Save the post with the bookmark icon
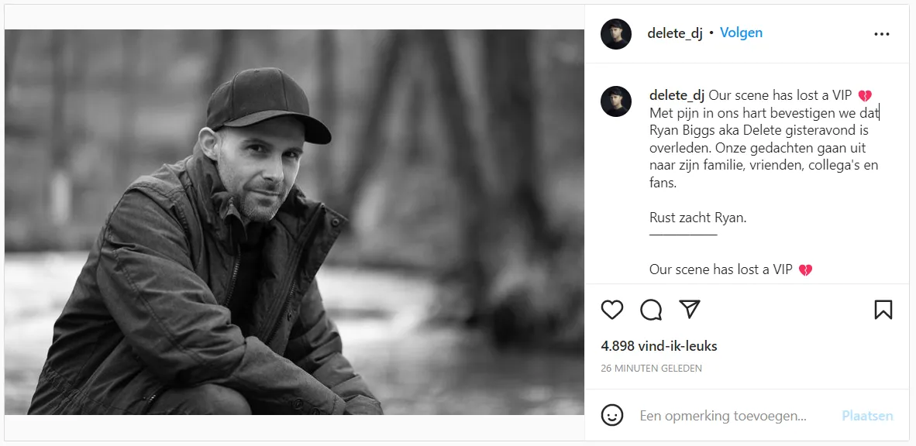This screenshot has height=446, width=916. coord(883,310)
